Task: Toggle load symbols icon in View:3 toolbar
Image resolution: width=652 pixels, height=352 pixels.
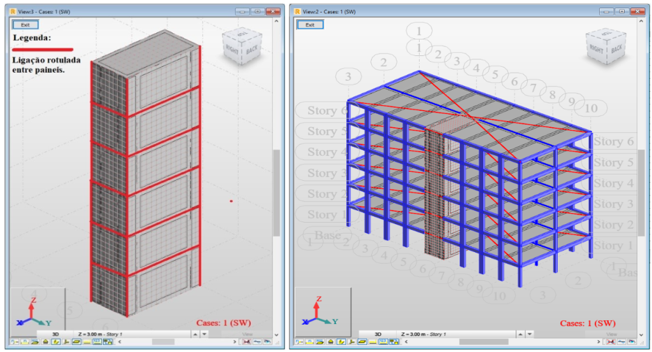Action: click(87, 342)
